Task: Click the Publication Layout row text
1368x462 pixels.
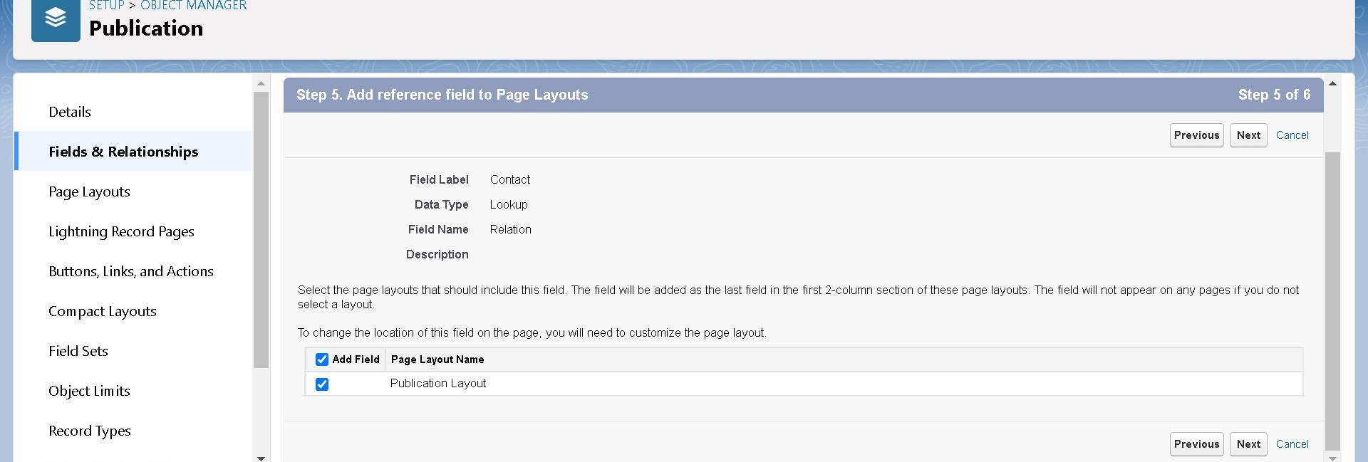Action: 438,383
